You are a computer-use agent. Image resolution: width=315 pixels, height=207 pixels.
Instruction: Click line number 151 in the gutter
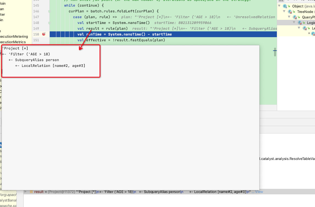coord(36,40)
